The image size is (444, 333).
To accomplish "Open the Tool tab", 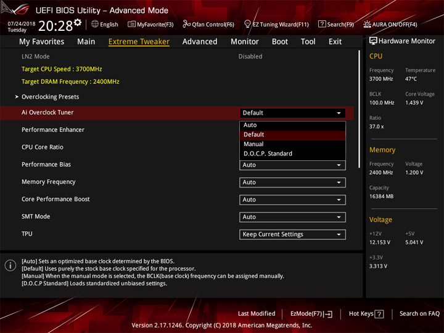I will tap(308, 42).
